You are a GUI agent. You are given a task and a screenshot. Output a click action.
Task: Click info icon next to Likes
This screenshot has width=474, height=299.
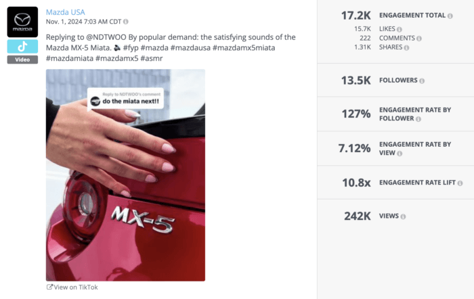pos(400,29)
